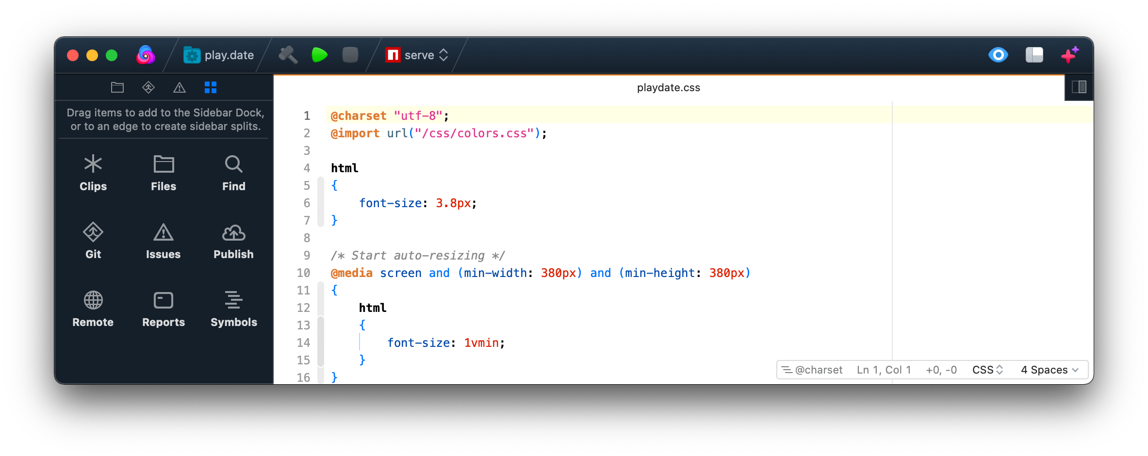1148x456 pixels.
Task: Run the project with the green play button
Action: (319, 55)
